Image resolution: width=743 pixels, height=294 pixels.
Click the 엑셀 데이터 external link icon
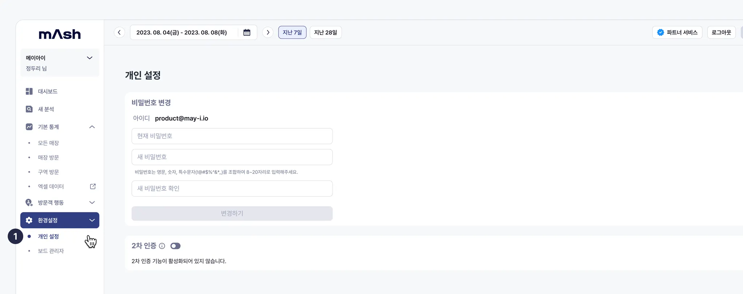click(x=93, y=186)
